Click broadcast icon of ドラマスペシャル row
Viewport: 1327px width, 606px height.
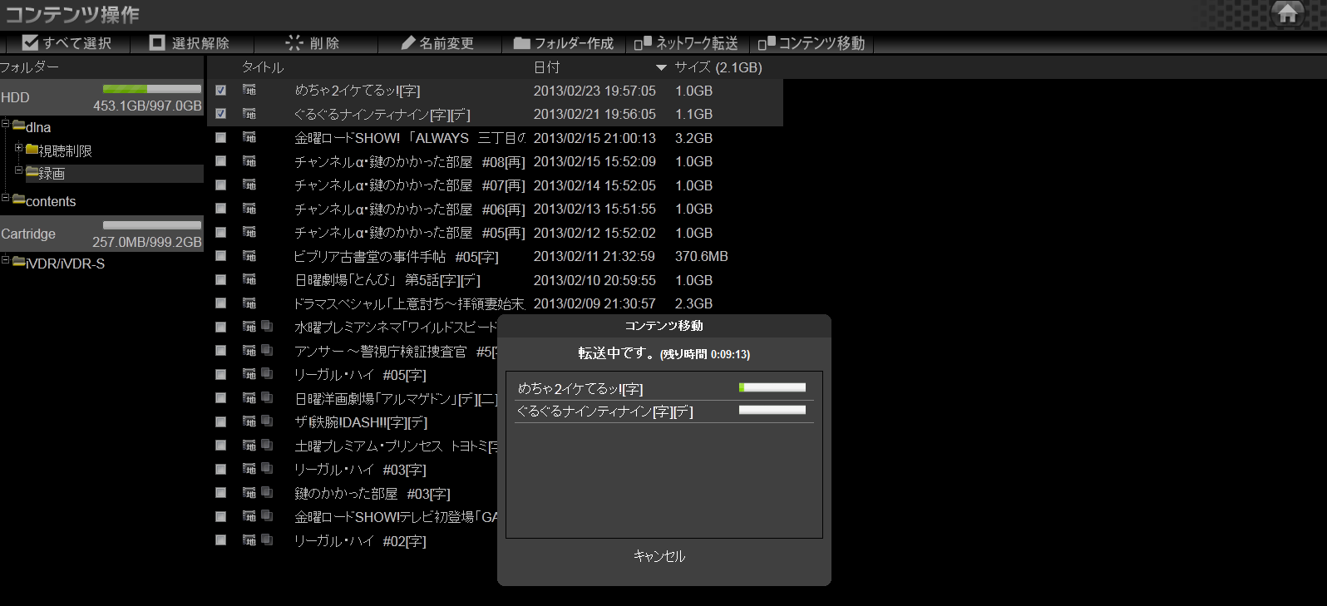pos(249,303)
